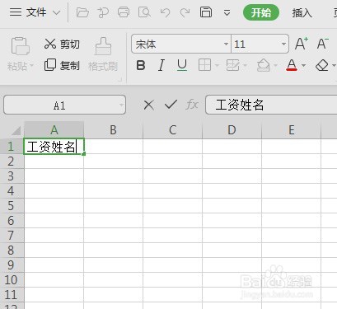The width and height of the screenshot is (337, 309).
Task: Select row 5 header
Action: click(12, 206)
